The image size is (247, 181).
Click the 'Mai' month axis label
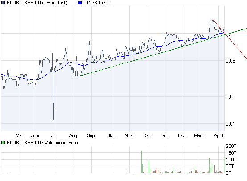point(19,135)
